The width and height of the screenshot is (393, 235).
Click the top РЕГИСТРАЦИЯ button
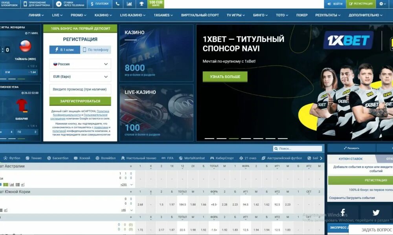(361, 4)
